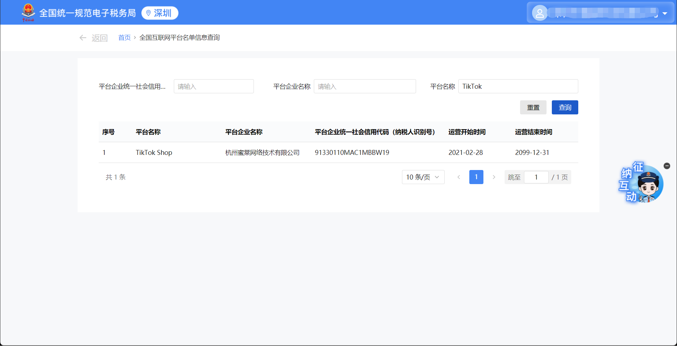This screenshot has height=346, width=677.
Task: Click the 深圳 location pin badge
Action: click(160, 13)
